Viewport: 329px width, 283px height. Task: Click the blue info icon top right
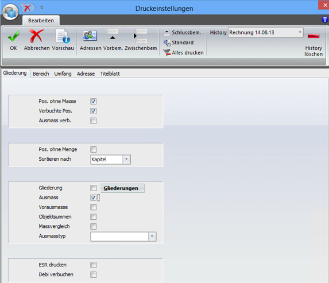pos(324,20)
